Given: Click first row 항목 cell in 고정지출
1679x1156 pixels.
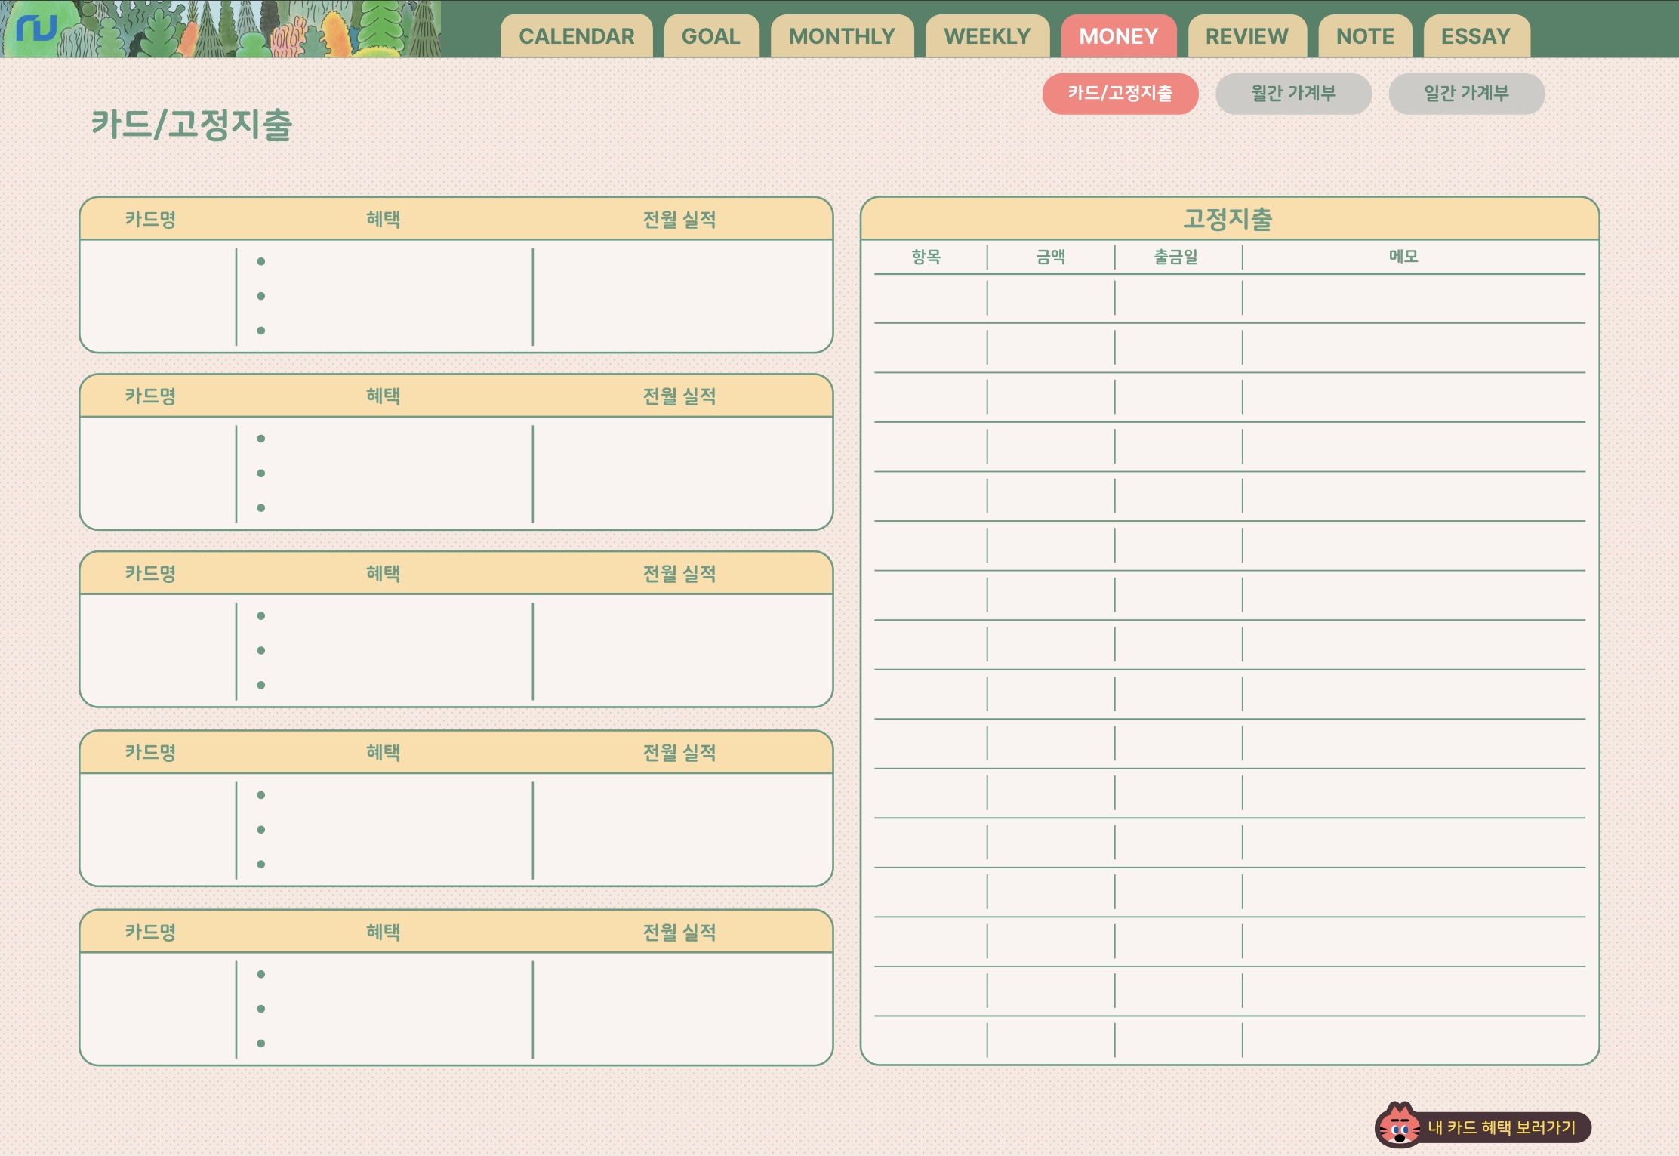Looking at the screenshot, I should [x=929, y=298].
